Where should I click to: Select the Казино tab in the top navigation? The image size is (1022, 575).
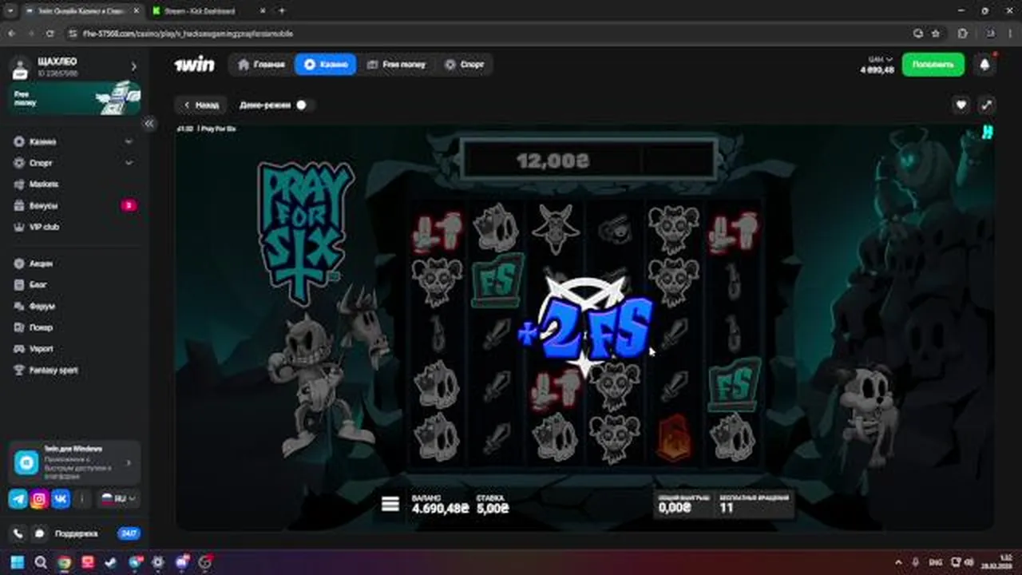[x=325, y=65]
